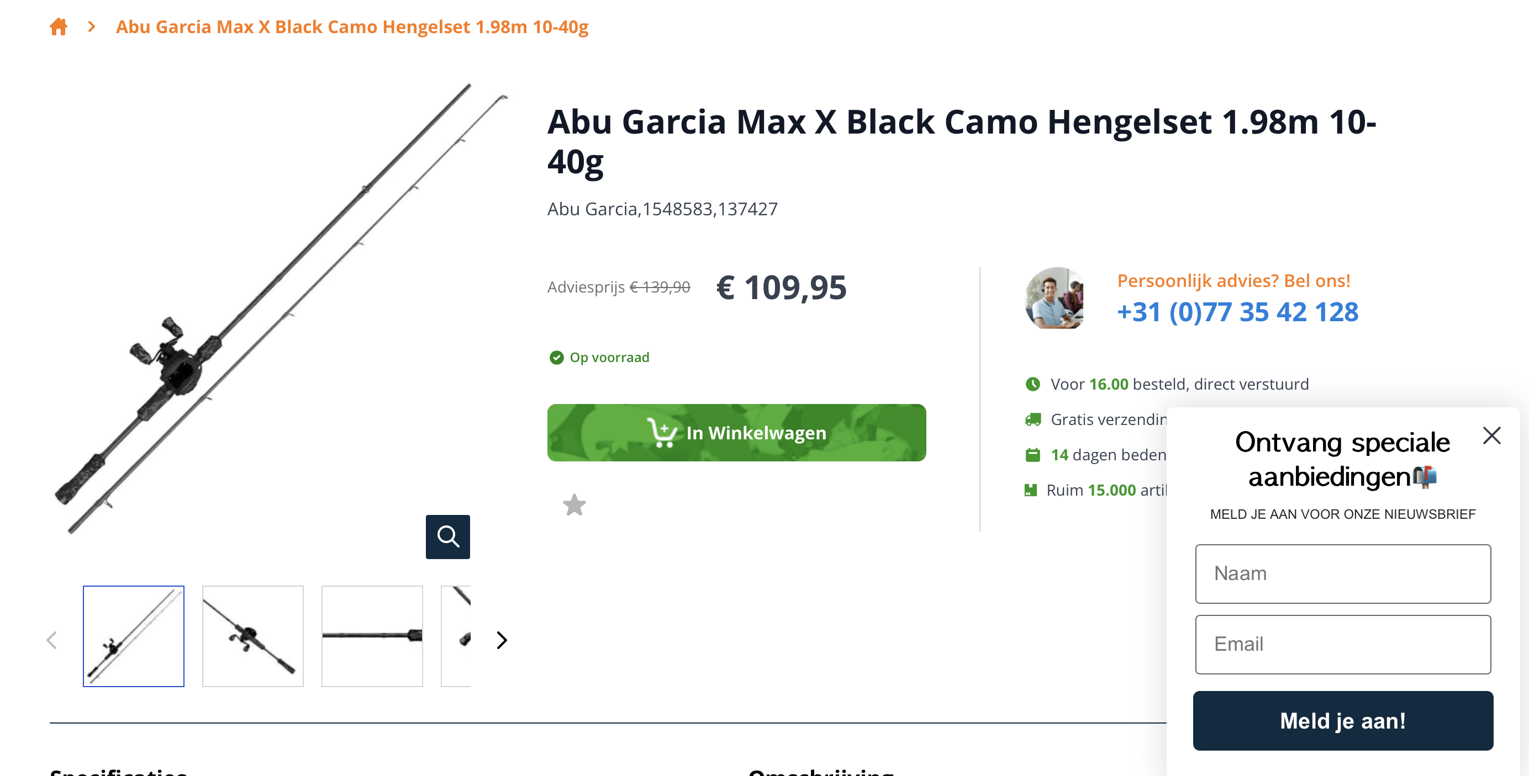Open image zoom with magnifier icon

[447, 536]
